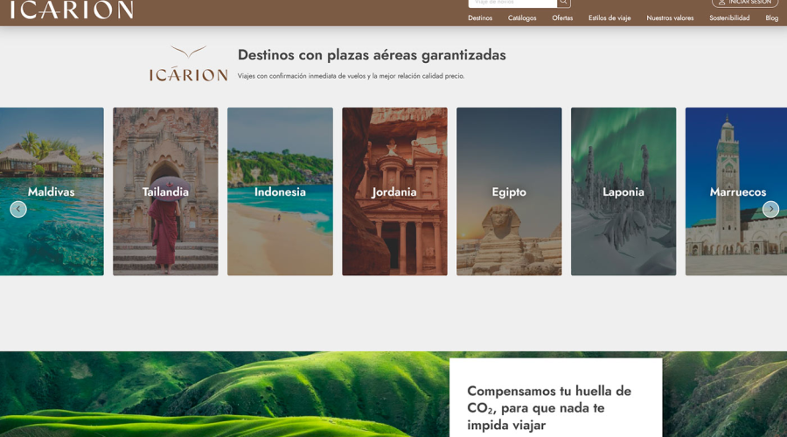The image size is (787, 437).
Task: Open the Destinos menu
Action: point(480,18)
